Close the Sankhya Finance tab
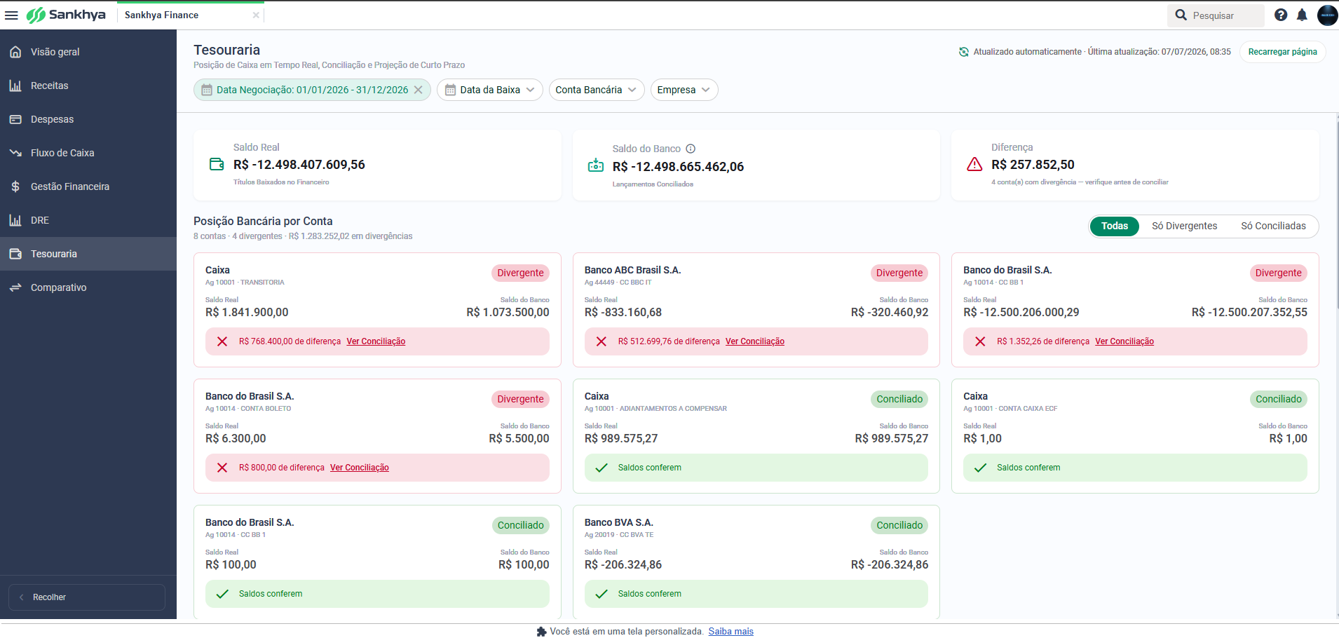This screenshot has width=1339, height=638. click(256, 15)
